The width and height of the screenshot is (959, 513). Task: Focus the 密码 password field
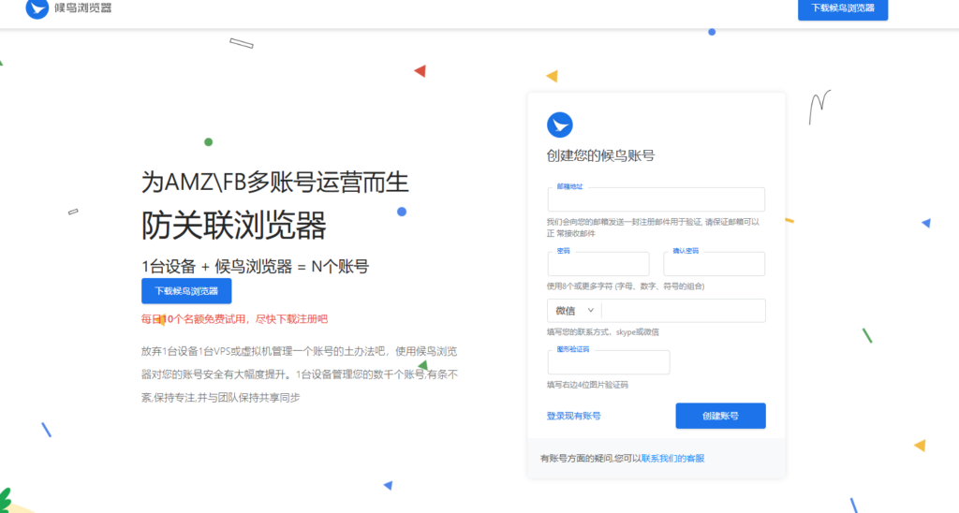click(598, 264)
